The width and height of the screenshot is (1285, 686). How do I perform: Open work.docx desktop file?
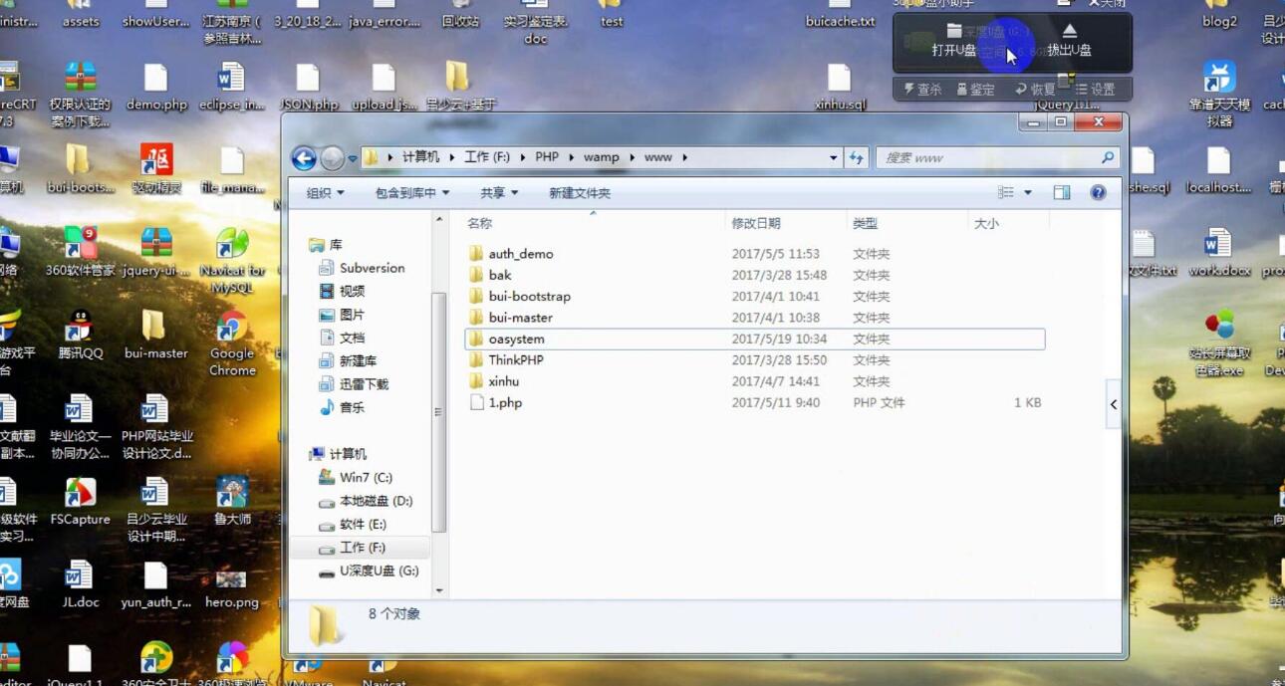coord(1218,252)
